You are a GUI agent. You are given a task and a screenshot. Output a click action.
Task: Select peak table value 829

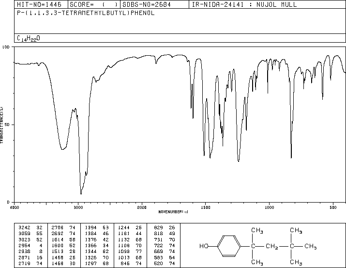158,228
